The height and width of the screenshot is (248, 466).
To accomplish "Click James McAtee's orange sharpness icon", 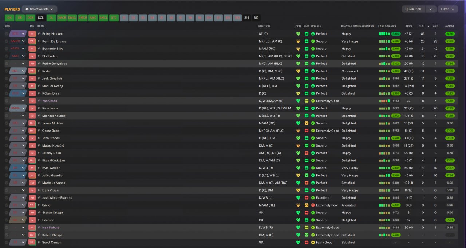I will tap(307, 123).
